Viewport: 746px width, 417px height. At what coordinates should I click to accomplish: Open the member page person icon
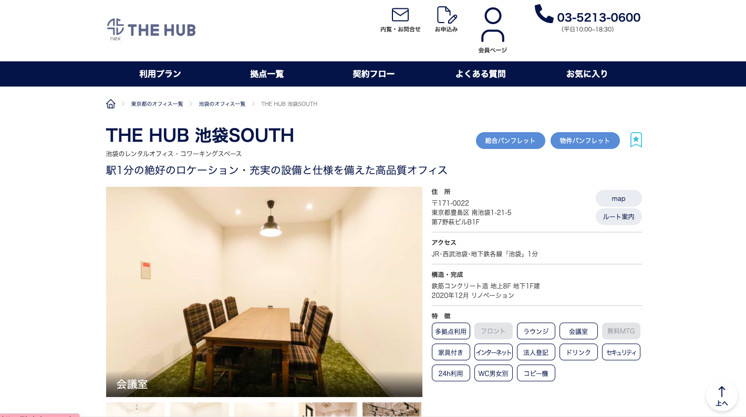[493, 25]
